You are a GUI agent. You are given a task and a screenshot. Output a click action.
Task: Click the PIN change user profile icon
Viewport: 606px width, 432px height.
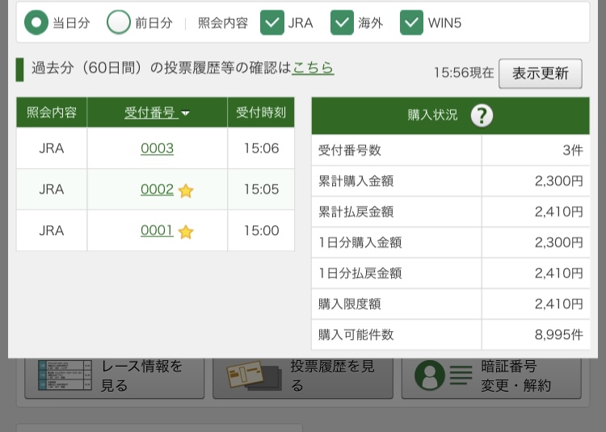tap(430, 375)
